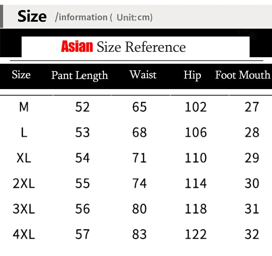Click the Unit:cm information label

[135, 17]
